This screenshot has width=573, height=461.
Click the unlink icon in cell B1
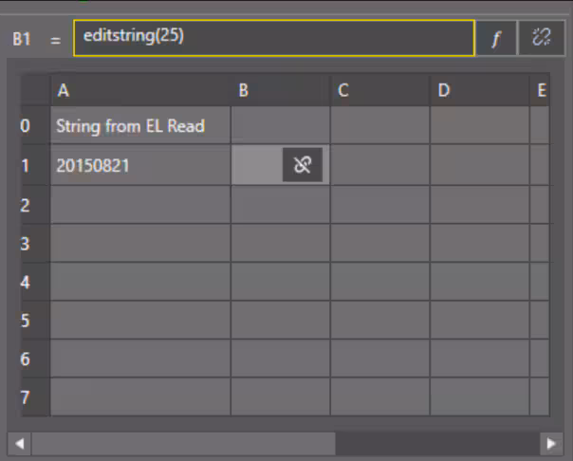(303, 165)
